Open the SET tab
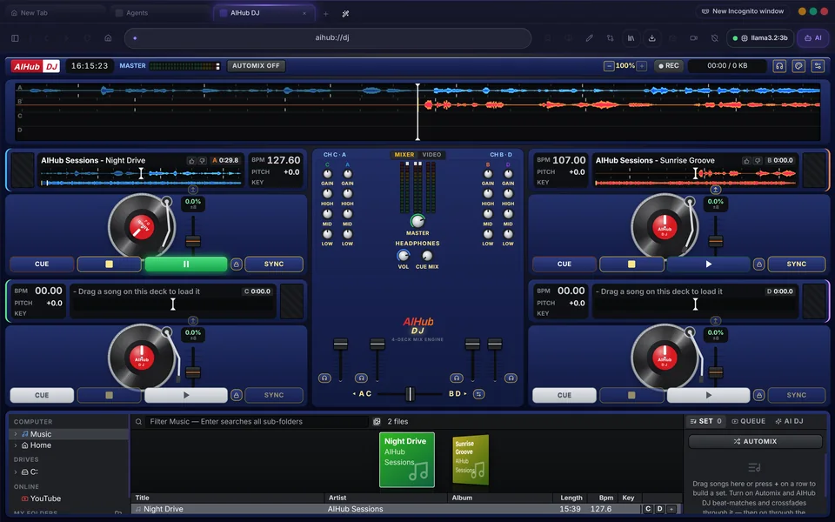The image size is (835, 522). coord(705,421)
